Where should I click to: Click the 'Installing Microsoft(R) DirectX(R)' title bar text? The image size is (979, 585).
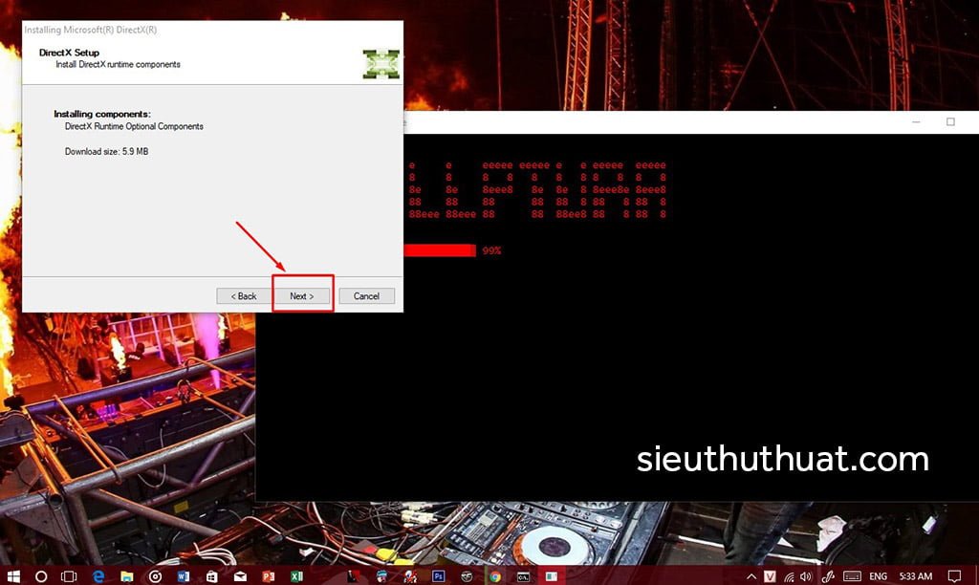pyautogui.click(x=91, y=30)
